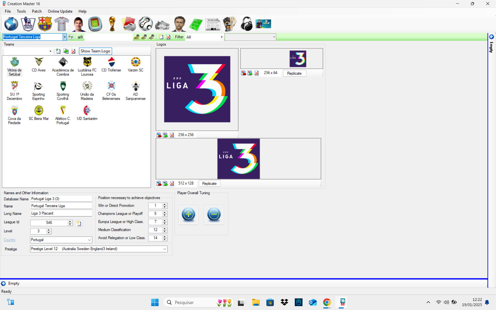This screenshot has height=310, width=496.
Task: Click Replicate next to 256 x 64
Action: (x=294, y=73)
